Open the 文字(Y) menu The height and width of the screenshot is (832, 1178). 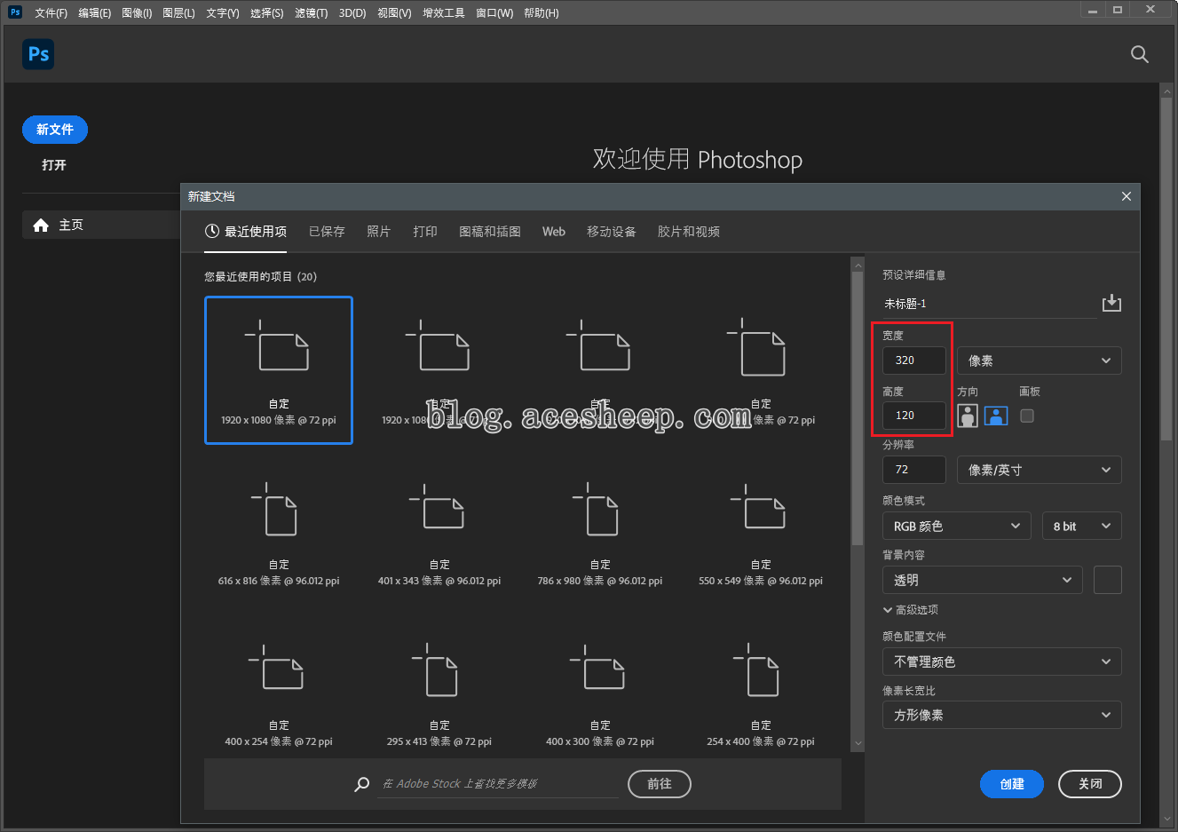click(222, 13)
